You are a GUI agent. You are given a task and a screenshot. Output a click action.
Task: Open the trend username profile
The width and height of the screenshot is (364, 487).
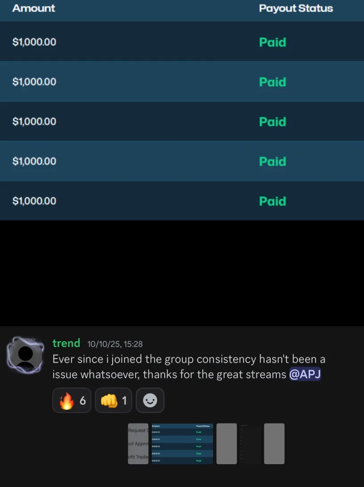point(66,343)
